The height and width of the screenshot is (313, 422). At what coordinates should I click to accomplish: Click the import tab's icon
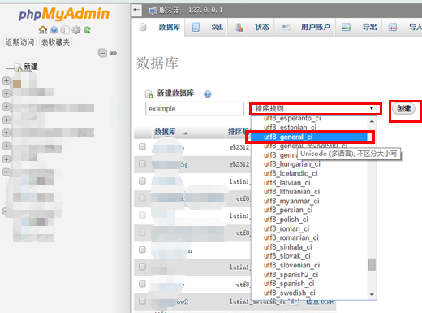pyautogui.click(x=393, y=27)
